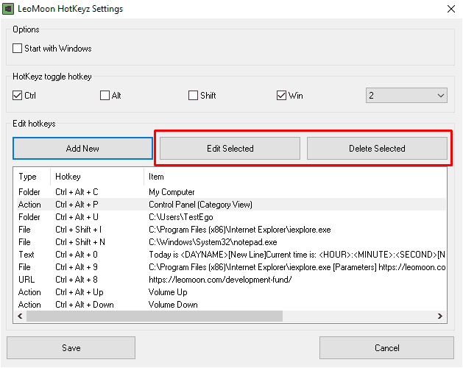Click the Edit Selected button
The height and width of the screenshot is (368, 463).
[230, 148]
